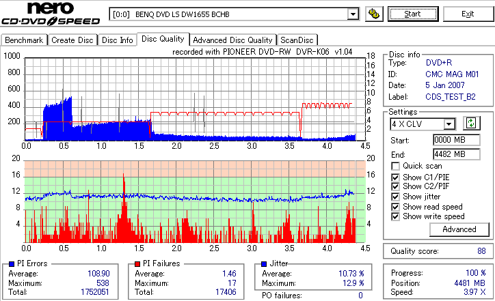Open the Create Disc tab
Viewport: 495px width, 301px height.
[x=72, y=40]
